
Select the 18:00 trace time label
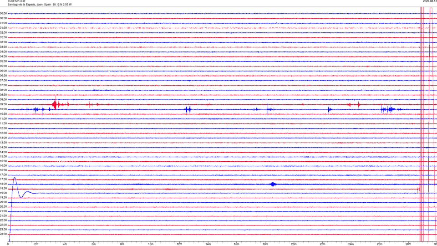tap(3, 184)
